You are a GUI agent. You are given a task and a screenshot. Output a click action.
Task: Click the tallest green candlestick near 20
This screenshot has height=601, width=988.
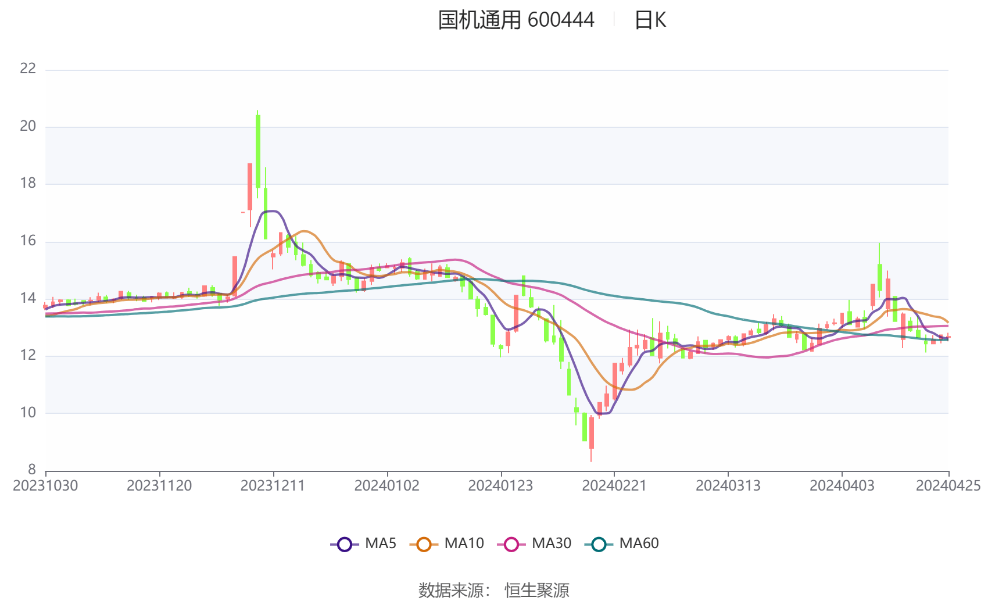coord(258,151)
